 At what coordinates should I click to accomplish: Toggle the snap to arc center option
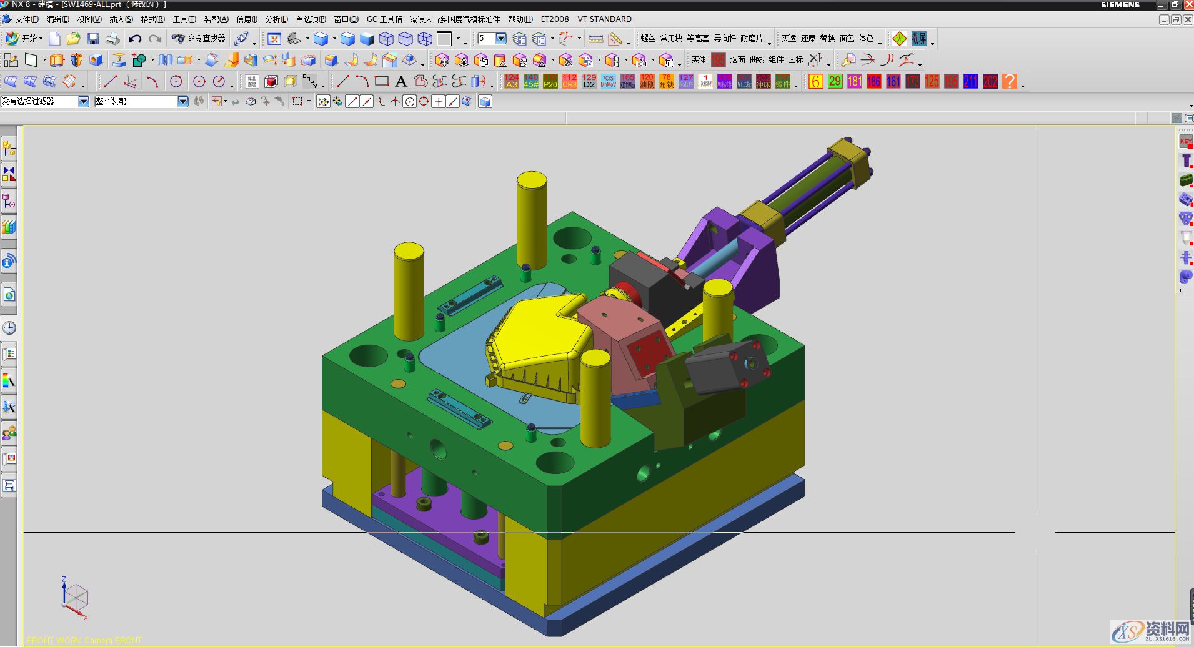click(409, 102)
